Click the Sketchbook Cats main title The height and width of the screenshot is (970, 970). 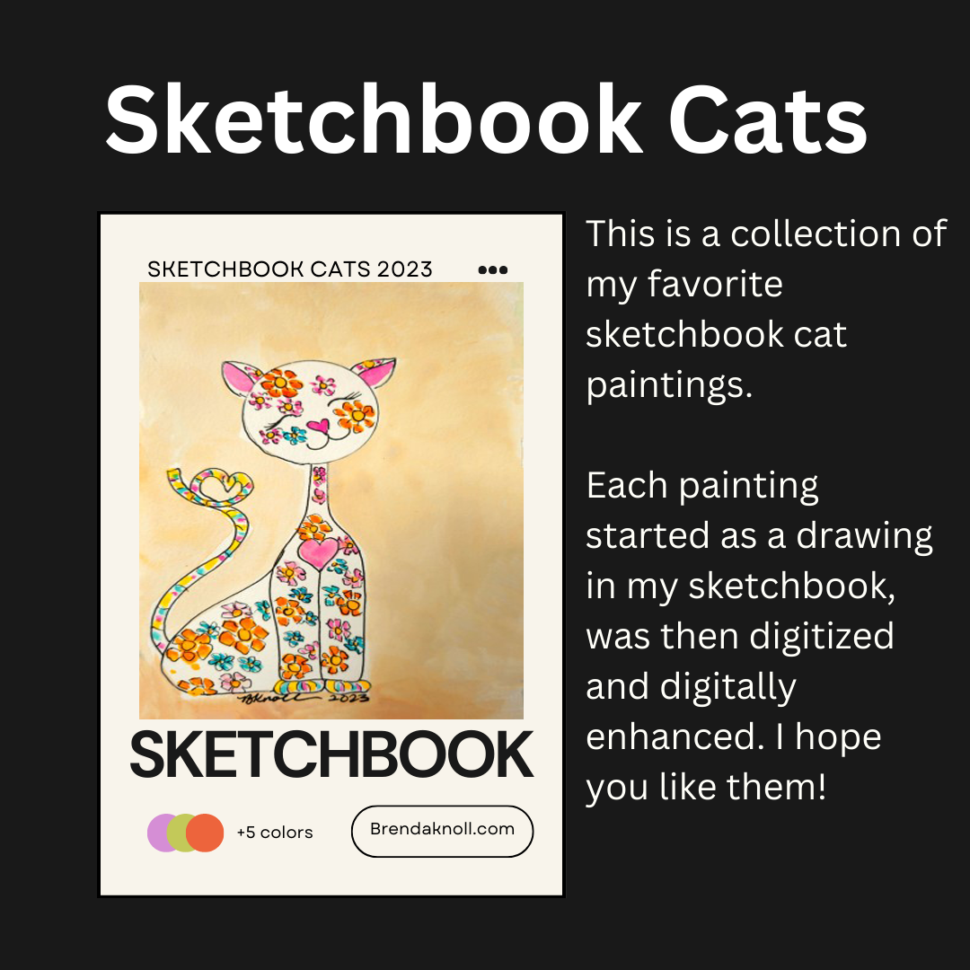pos(486,119)
